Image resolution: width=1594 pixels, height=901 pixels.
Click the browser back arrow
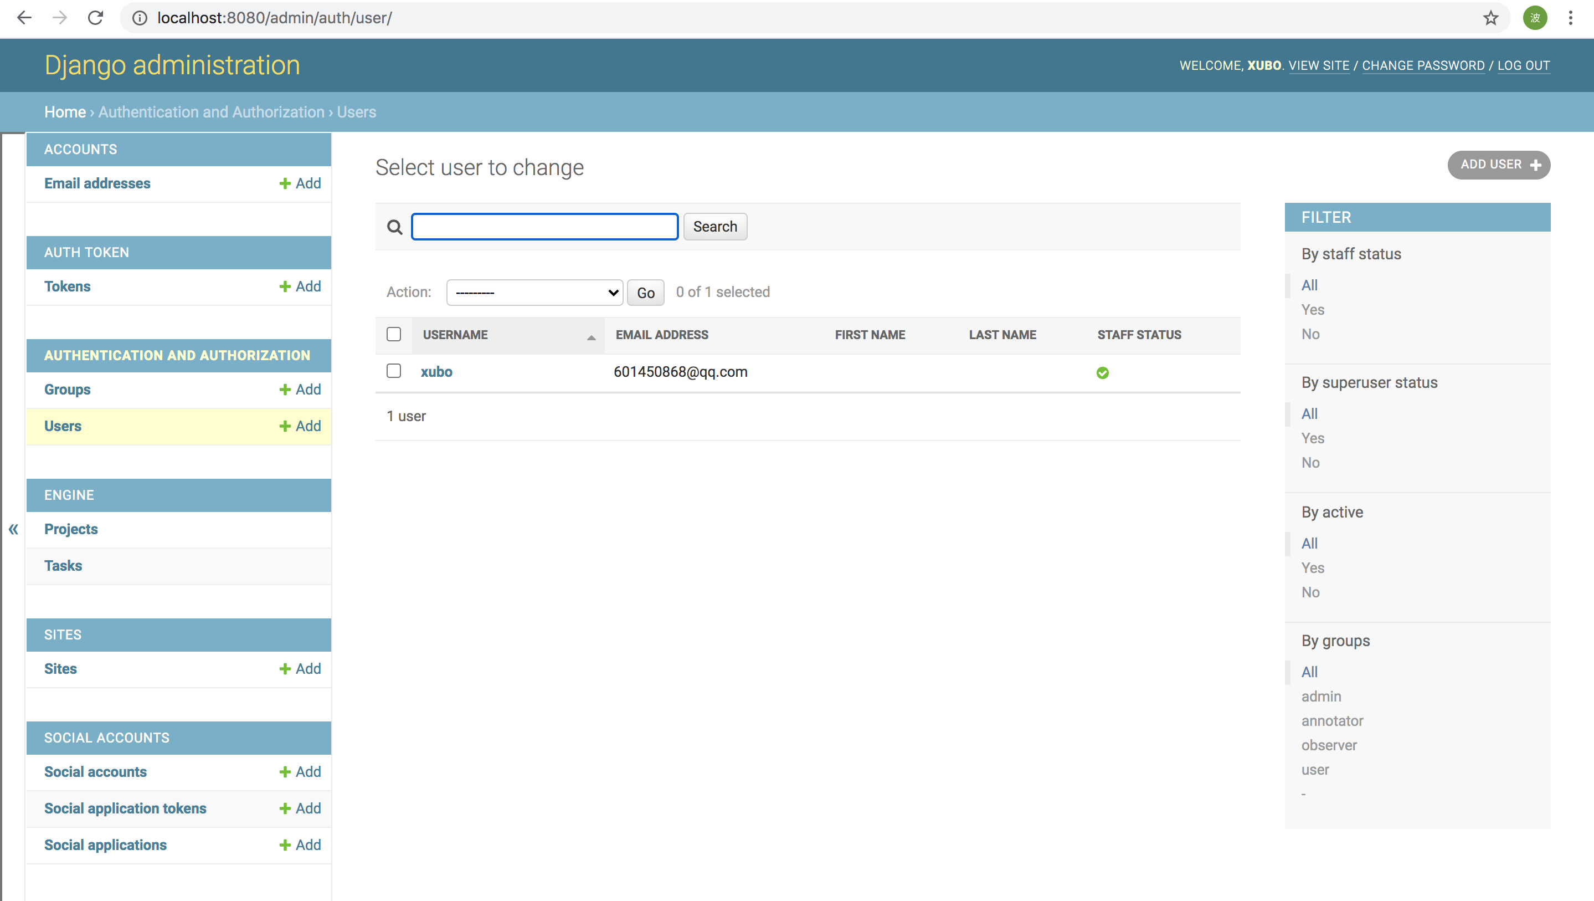pyautogui.click(x=24, y=18)
